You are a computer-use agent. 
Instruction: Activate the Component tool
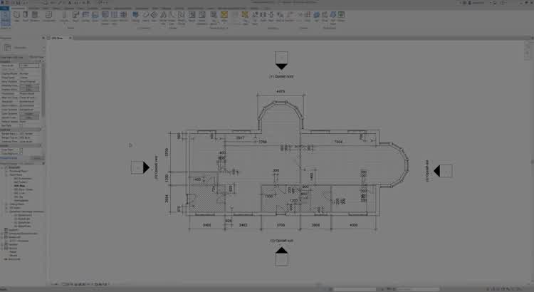pos(48,16)
